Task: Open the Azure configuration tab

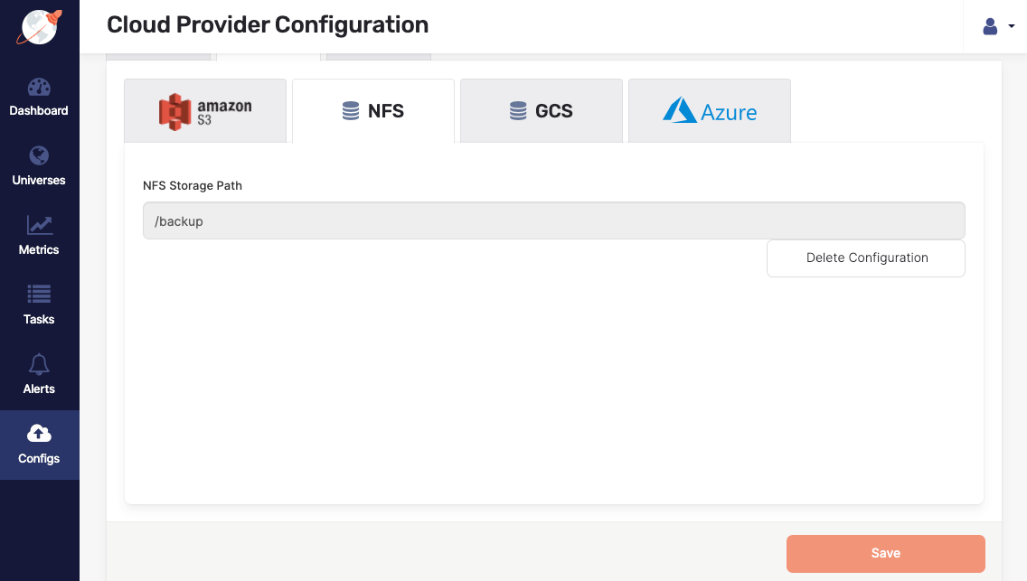Action: tap(709, 110)
